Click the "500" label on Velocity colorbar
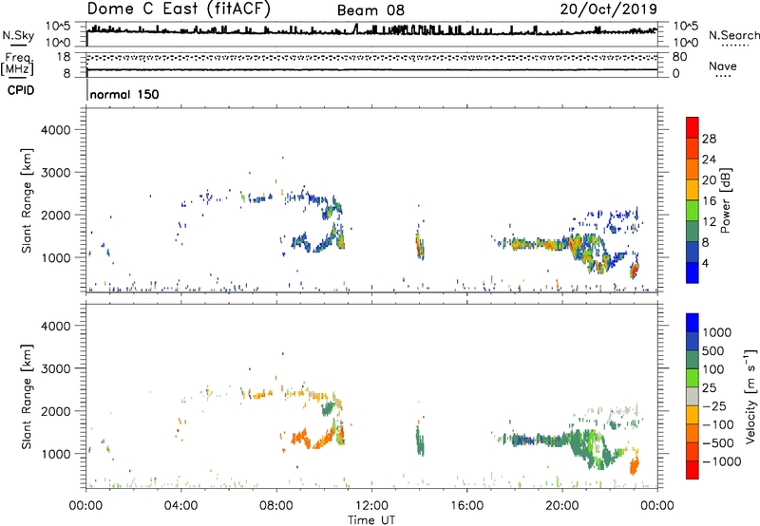The width and height of the screenshot is (760, 526). click(713, 350)
